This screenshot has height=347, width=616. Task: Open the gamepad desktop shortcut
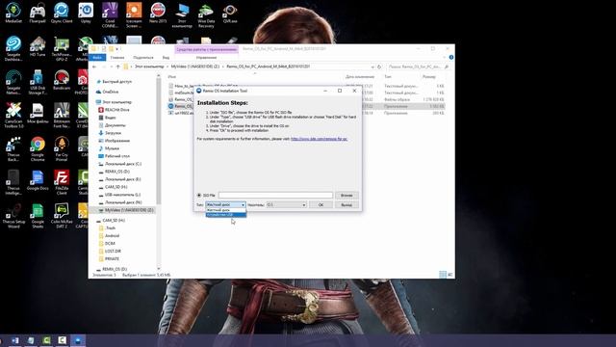38,13
